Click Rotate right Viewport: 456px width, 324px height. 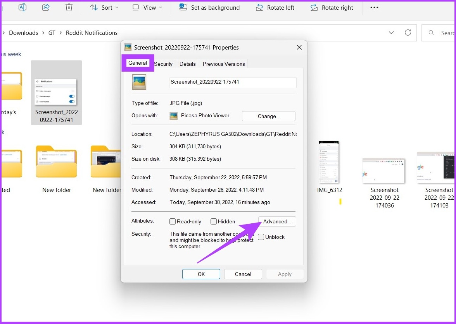pyautogui.click(x=332, y=8)
